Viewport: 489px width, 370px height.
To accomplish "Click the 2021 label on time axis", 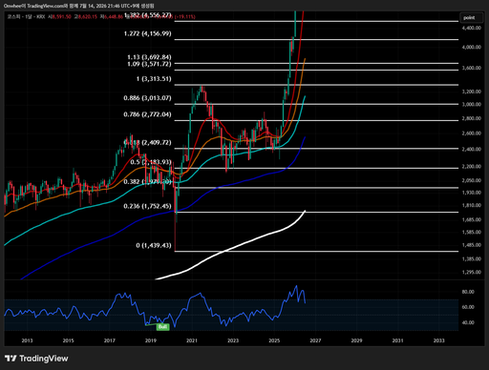I will coord(192,340).
